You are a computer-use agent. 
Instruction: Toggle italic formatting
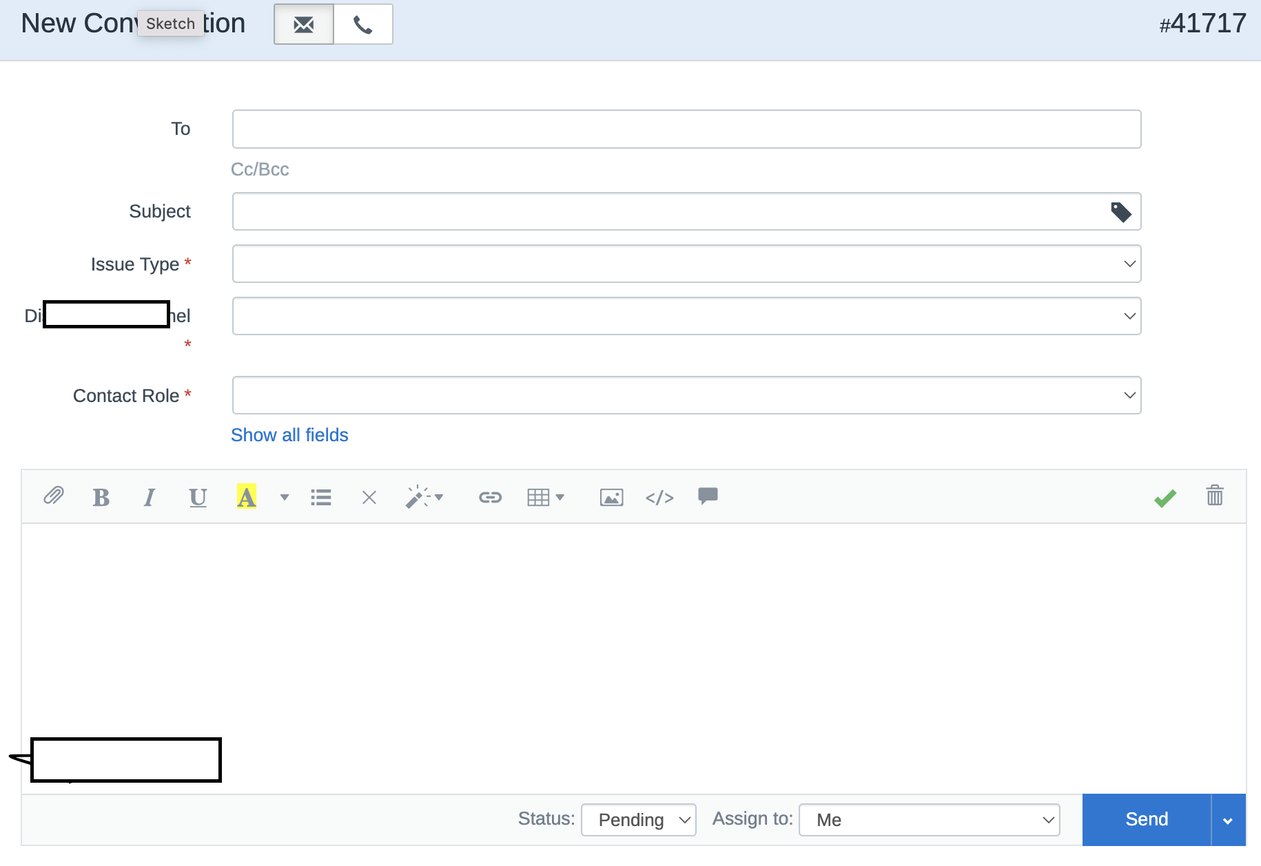(149, 497)
